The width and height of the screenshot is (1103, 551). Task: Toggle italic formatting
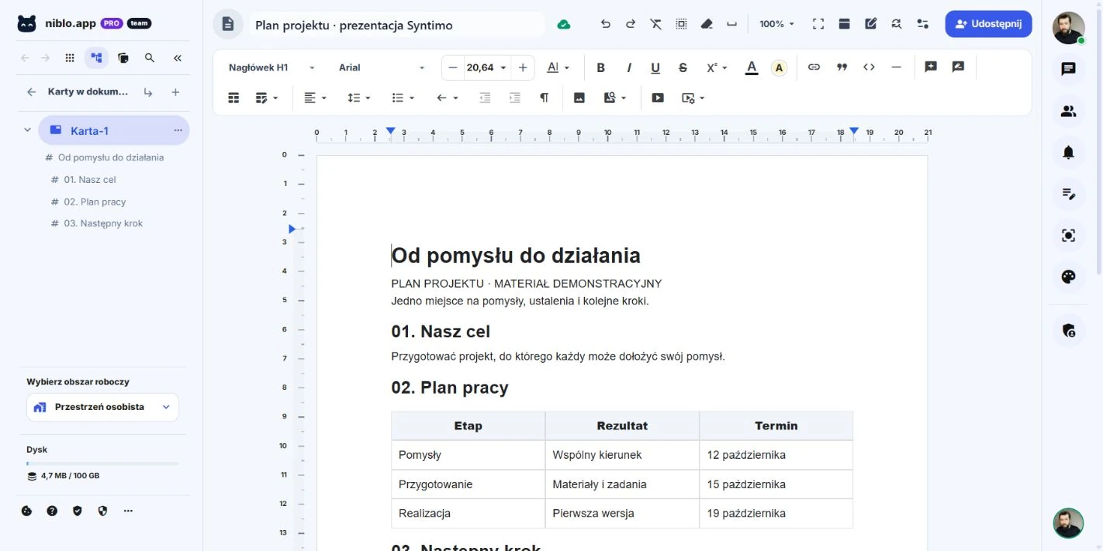(x=629, y=67)
